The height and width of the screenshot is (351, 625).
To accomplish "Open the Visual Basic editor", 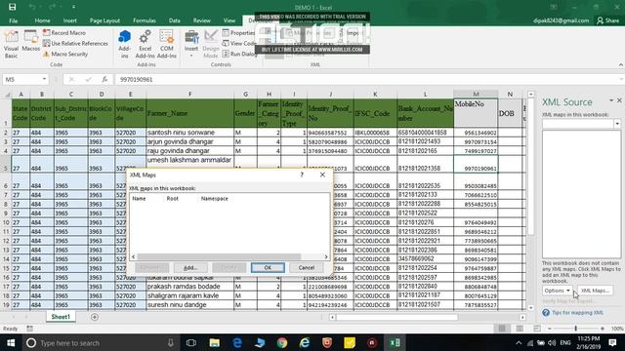I will pos(11,44).
